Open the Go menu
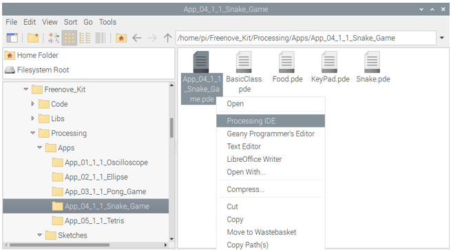Screen dimensions: 451x250 click(88, 22)
